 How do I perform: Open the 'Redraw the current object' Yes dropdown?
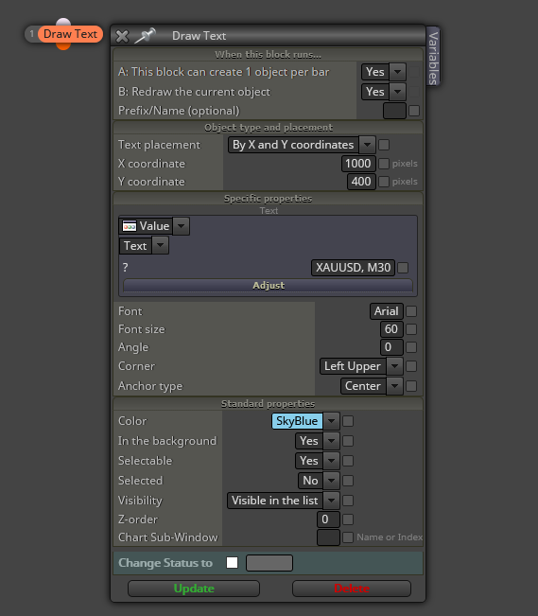tap(384, 92)
